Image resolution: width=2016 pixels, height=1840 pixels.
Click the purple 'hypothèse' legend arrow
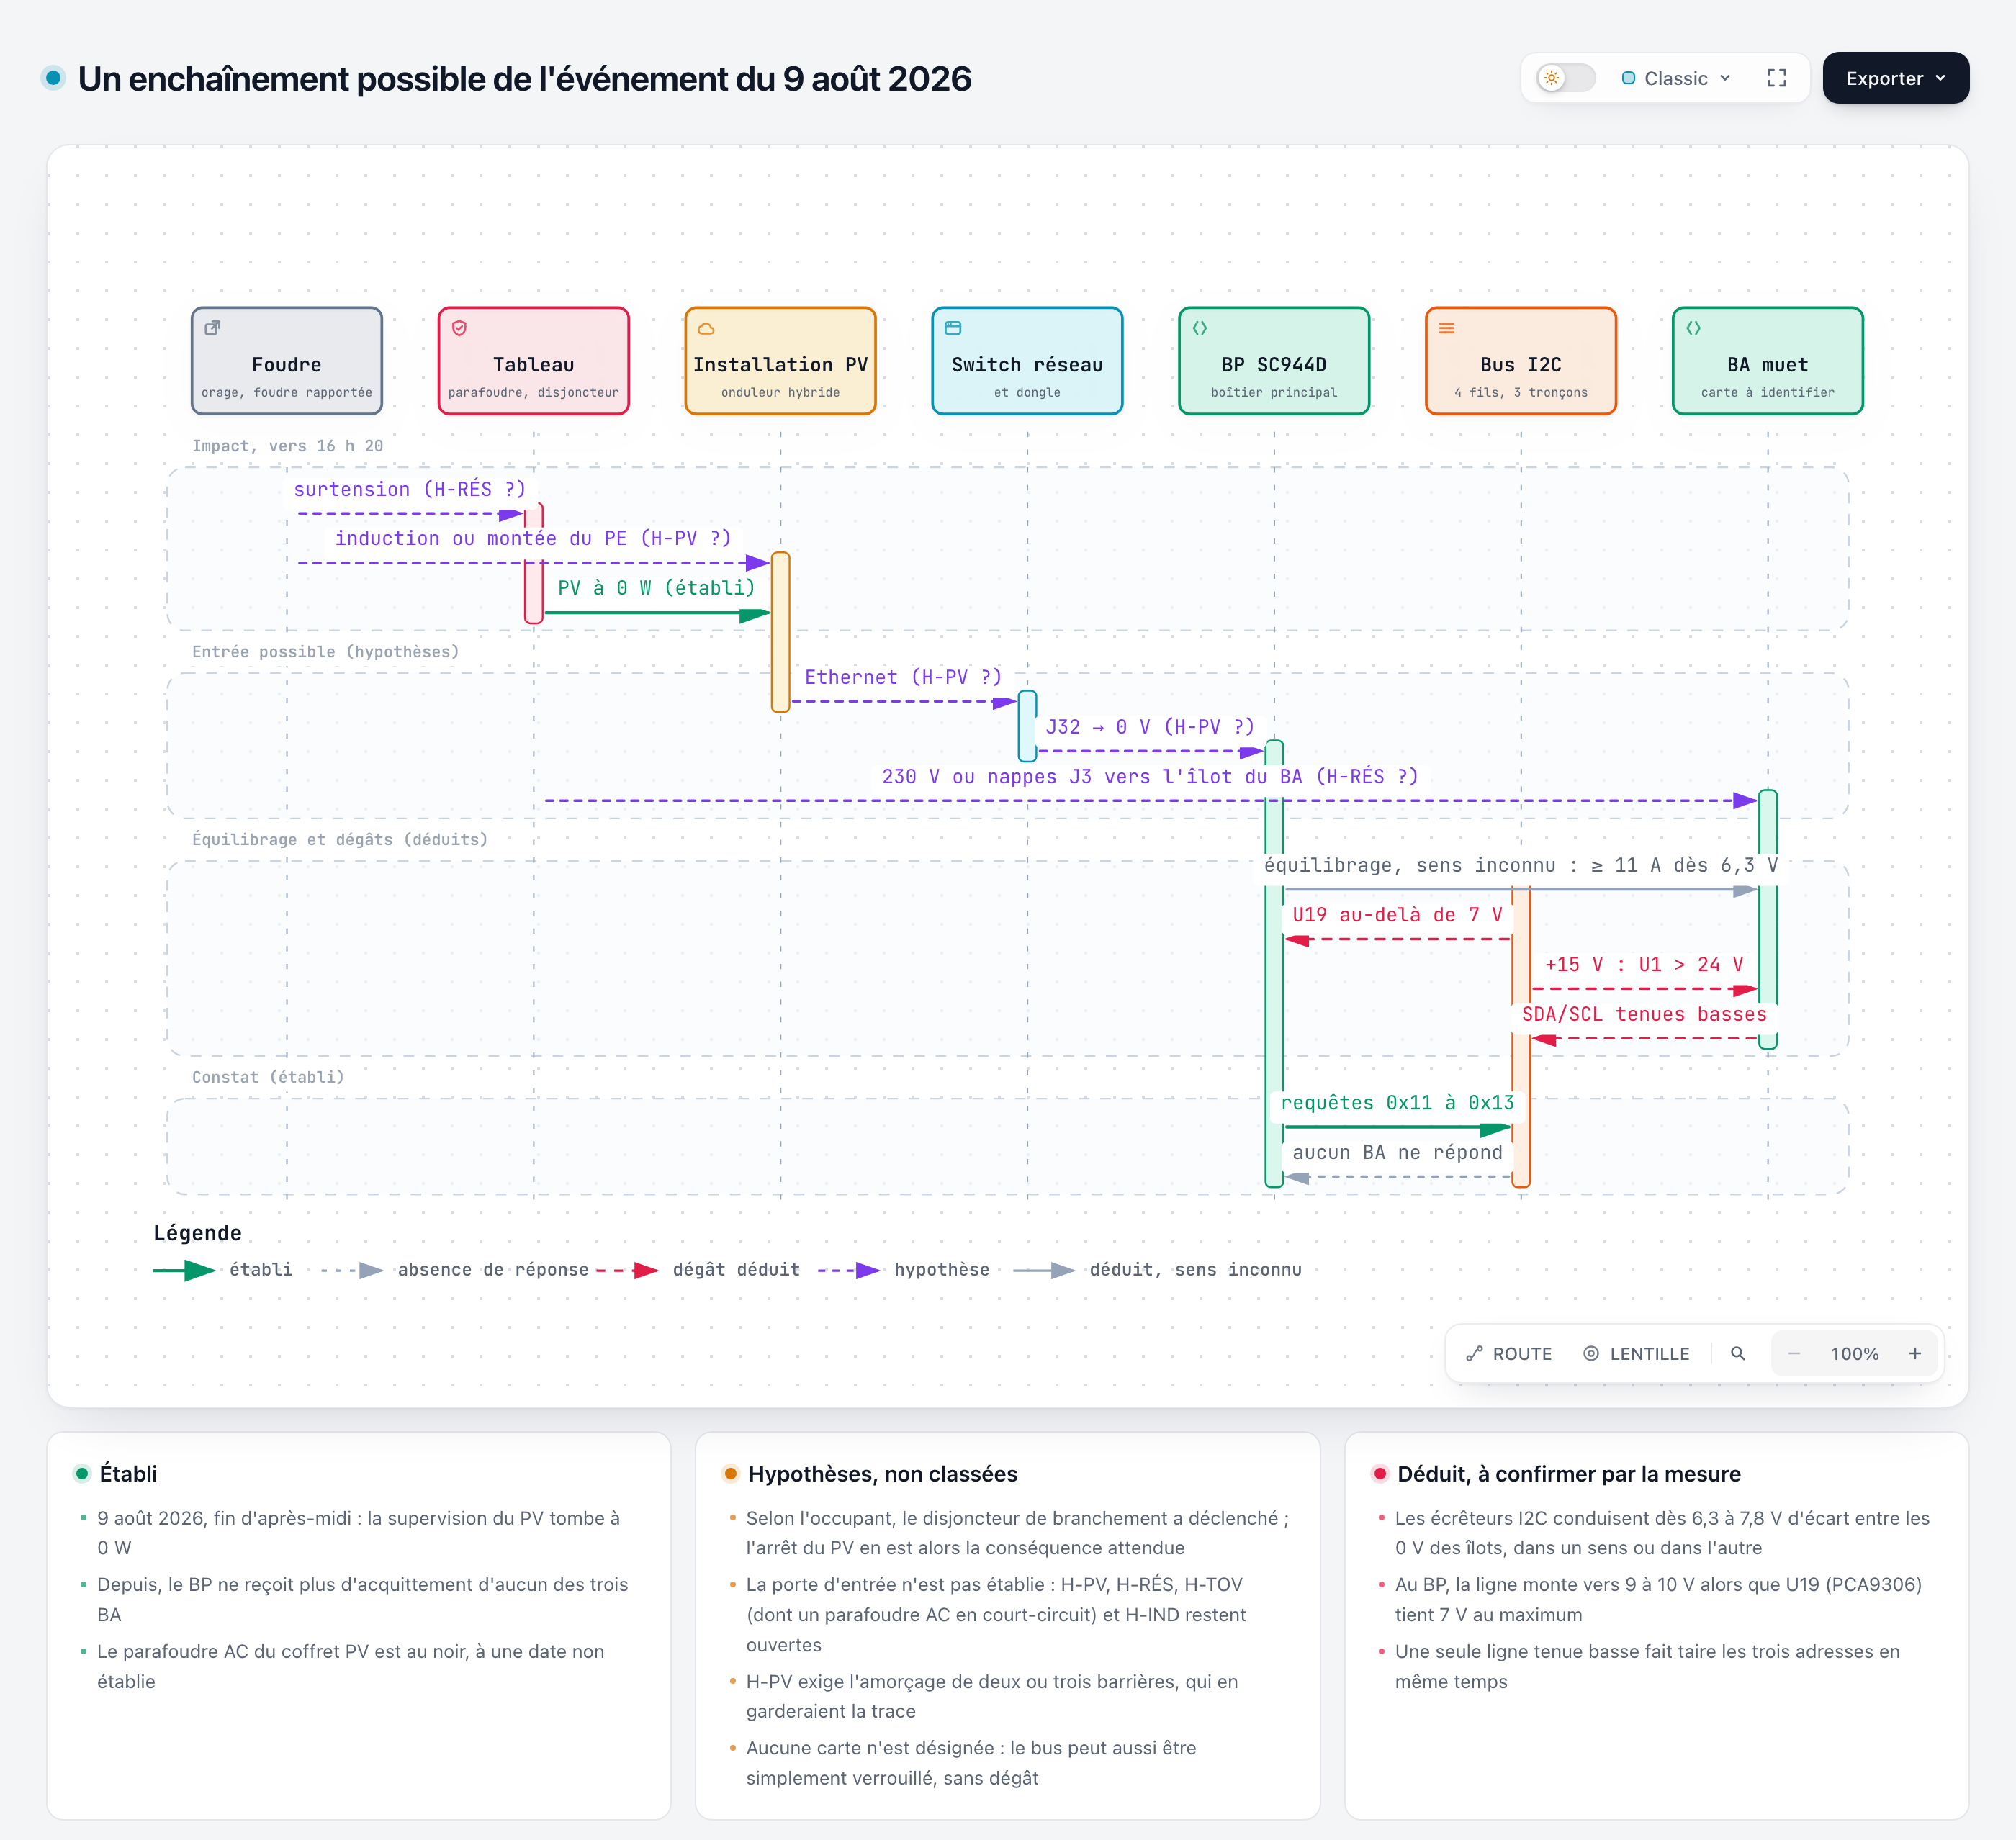pyautogui.click(x=849, y=1270)
